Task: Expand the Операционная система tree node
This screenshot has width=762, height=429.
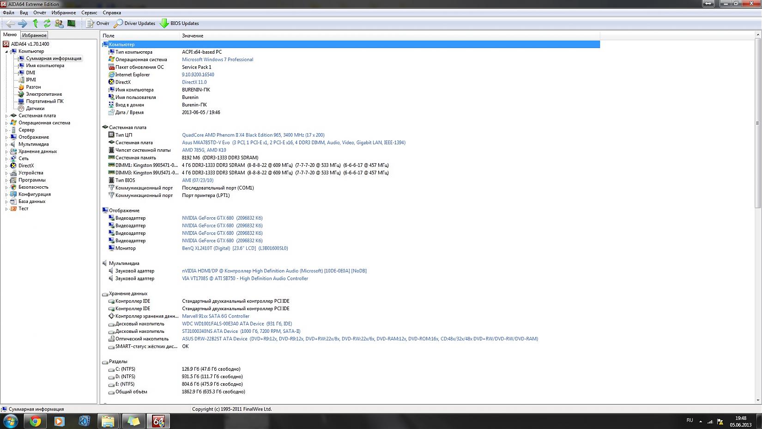Action: tap(6, 123)
